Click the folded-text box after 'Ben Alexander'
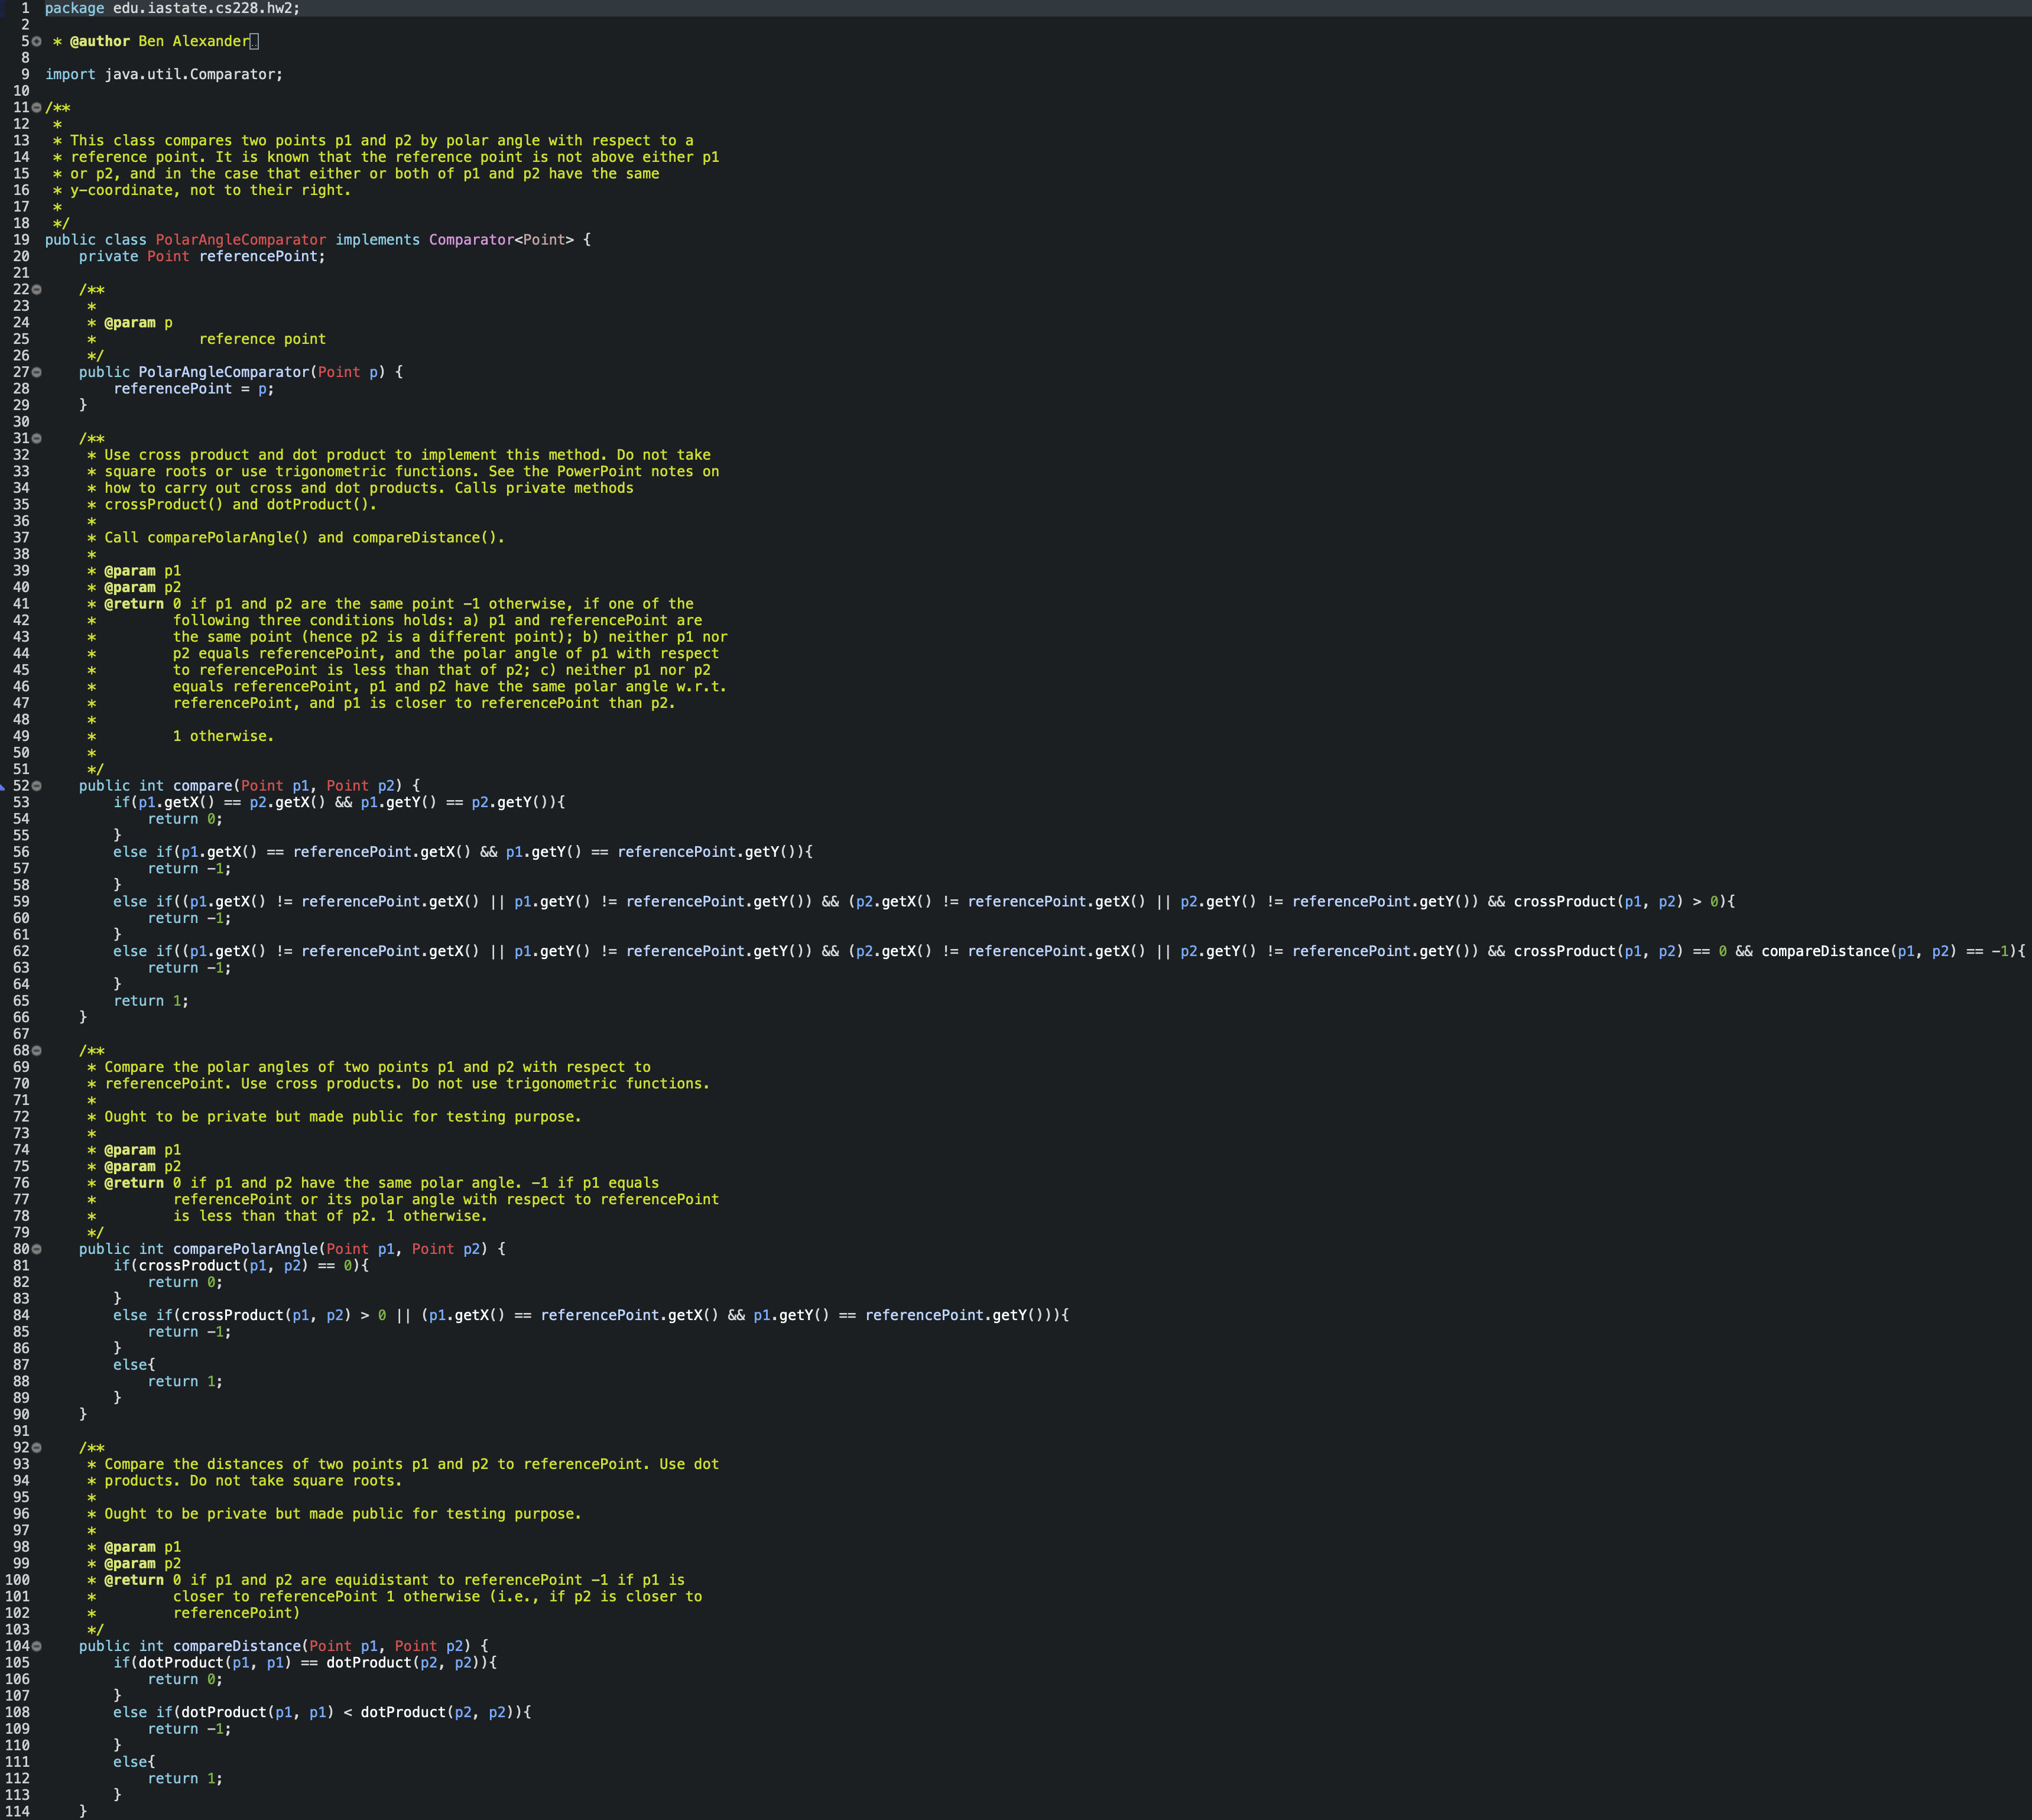Viewport: 2032px width, 1820px height. click(x=254, y=42)
